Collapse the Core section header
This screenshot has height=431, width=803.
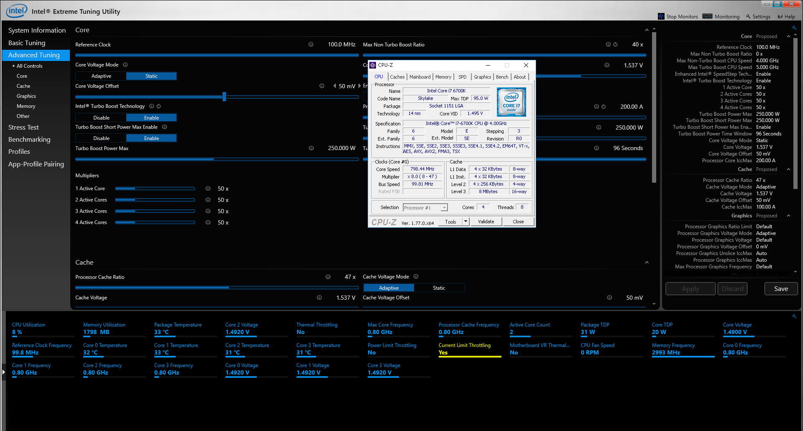tap(647, 30)
